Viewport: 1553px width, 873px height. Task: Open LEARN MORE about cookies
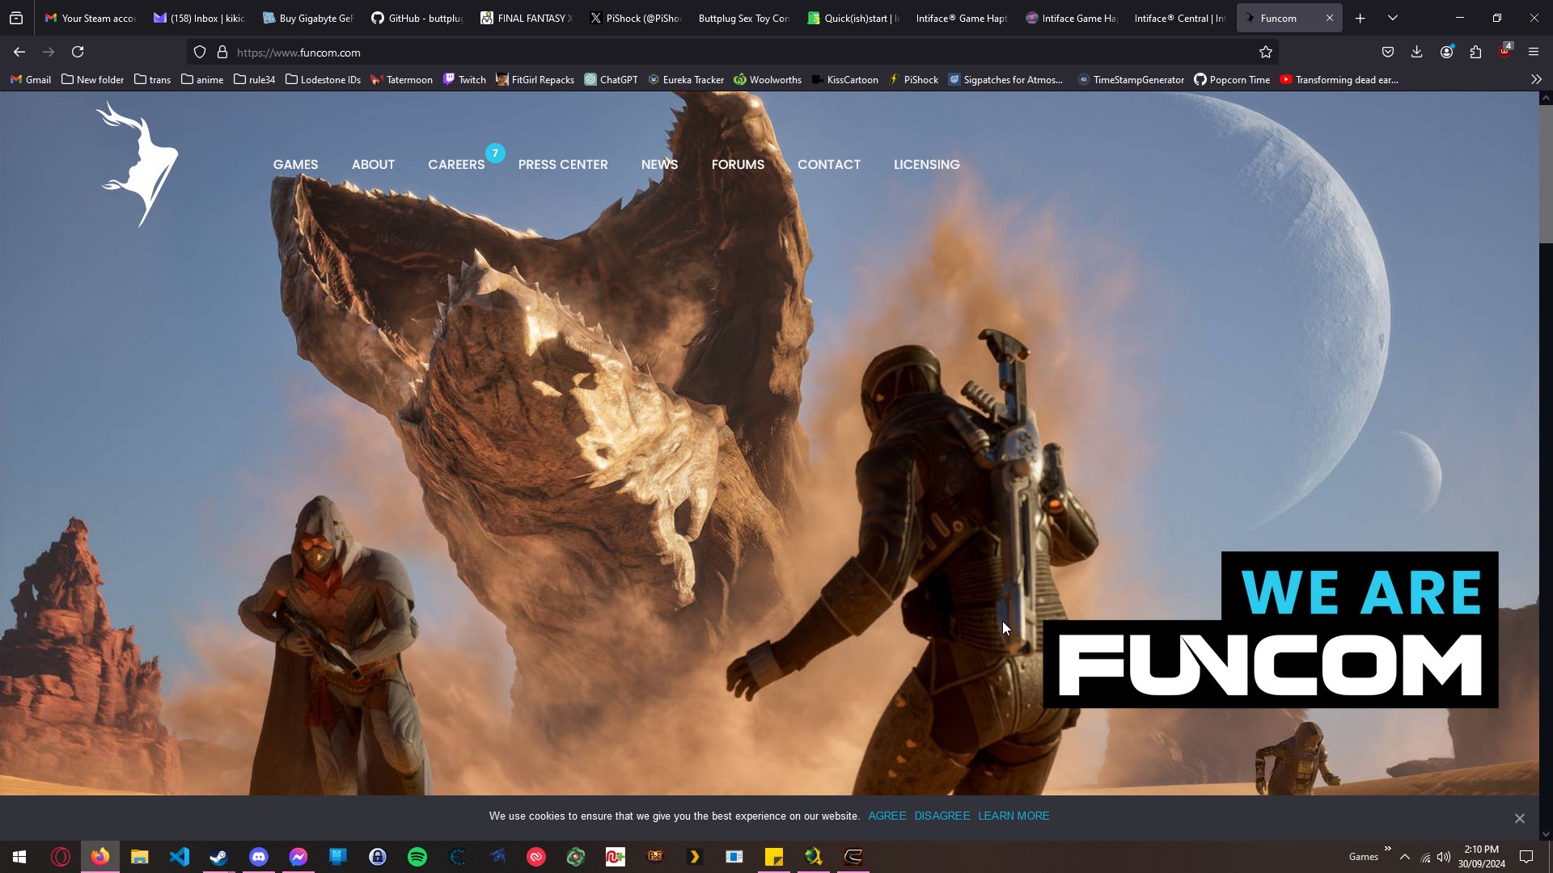1013,816
